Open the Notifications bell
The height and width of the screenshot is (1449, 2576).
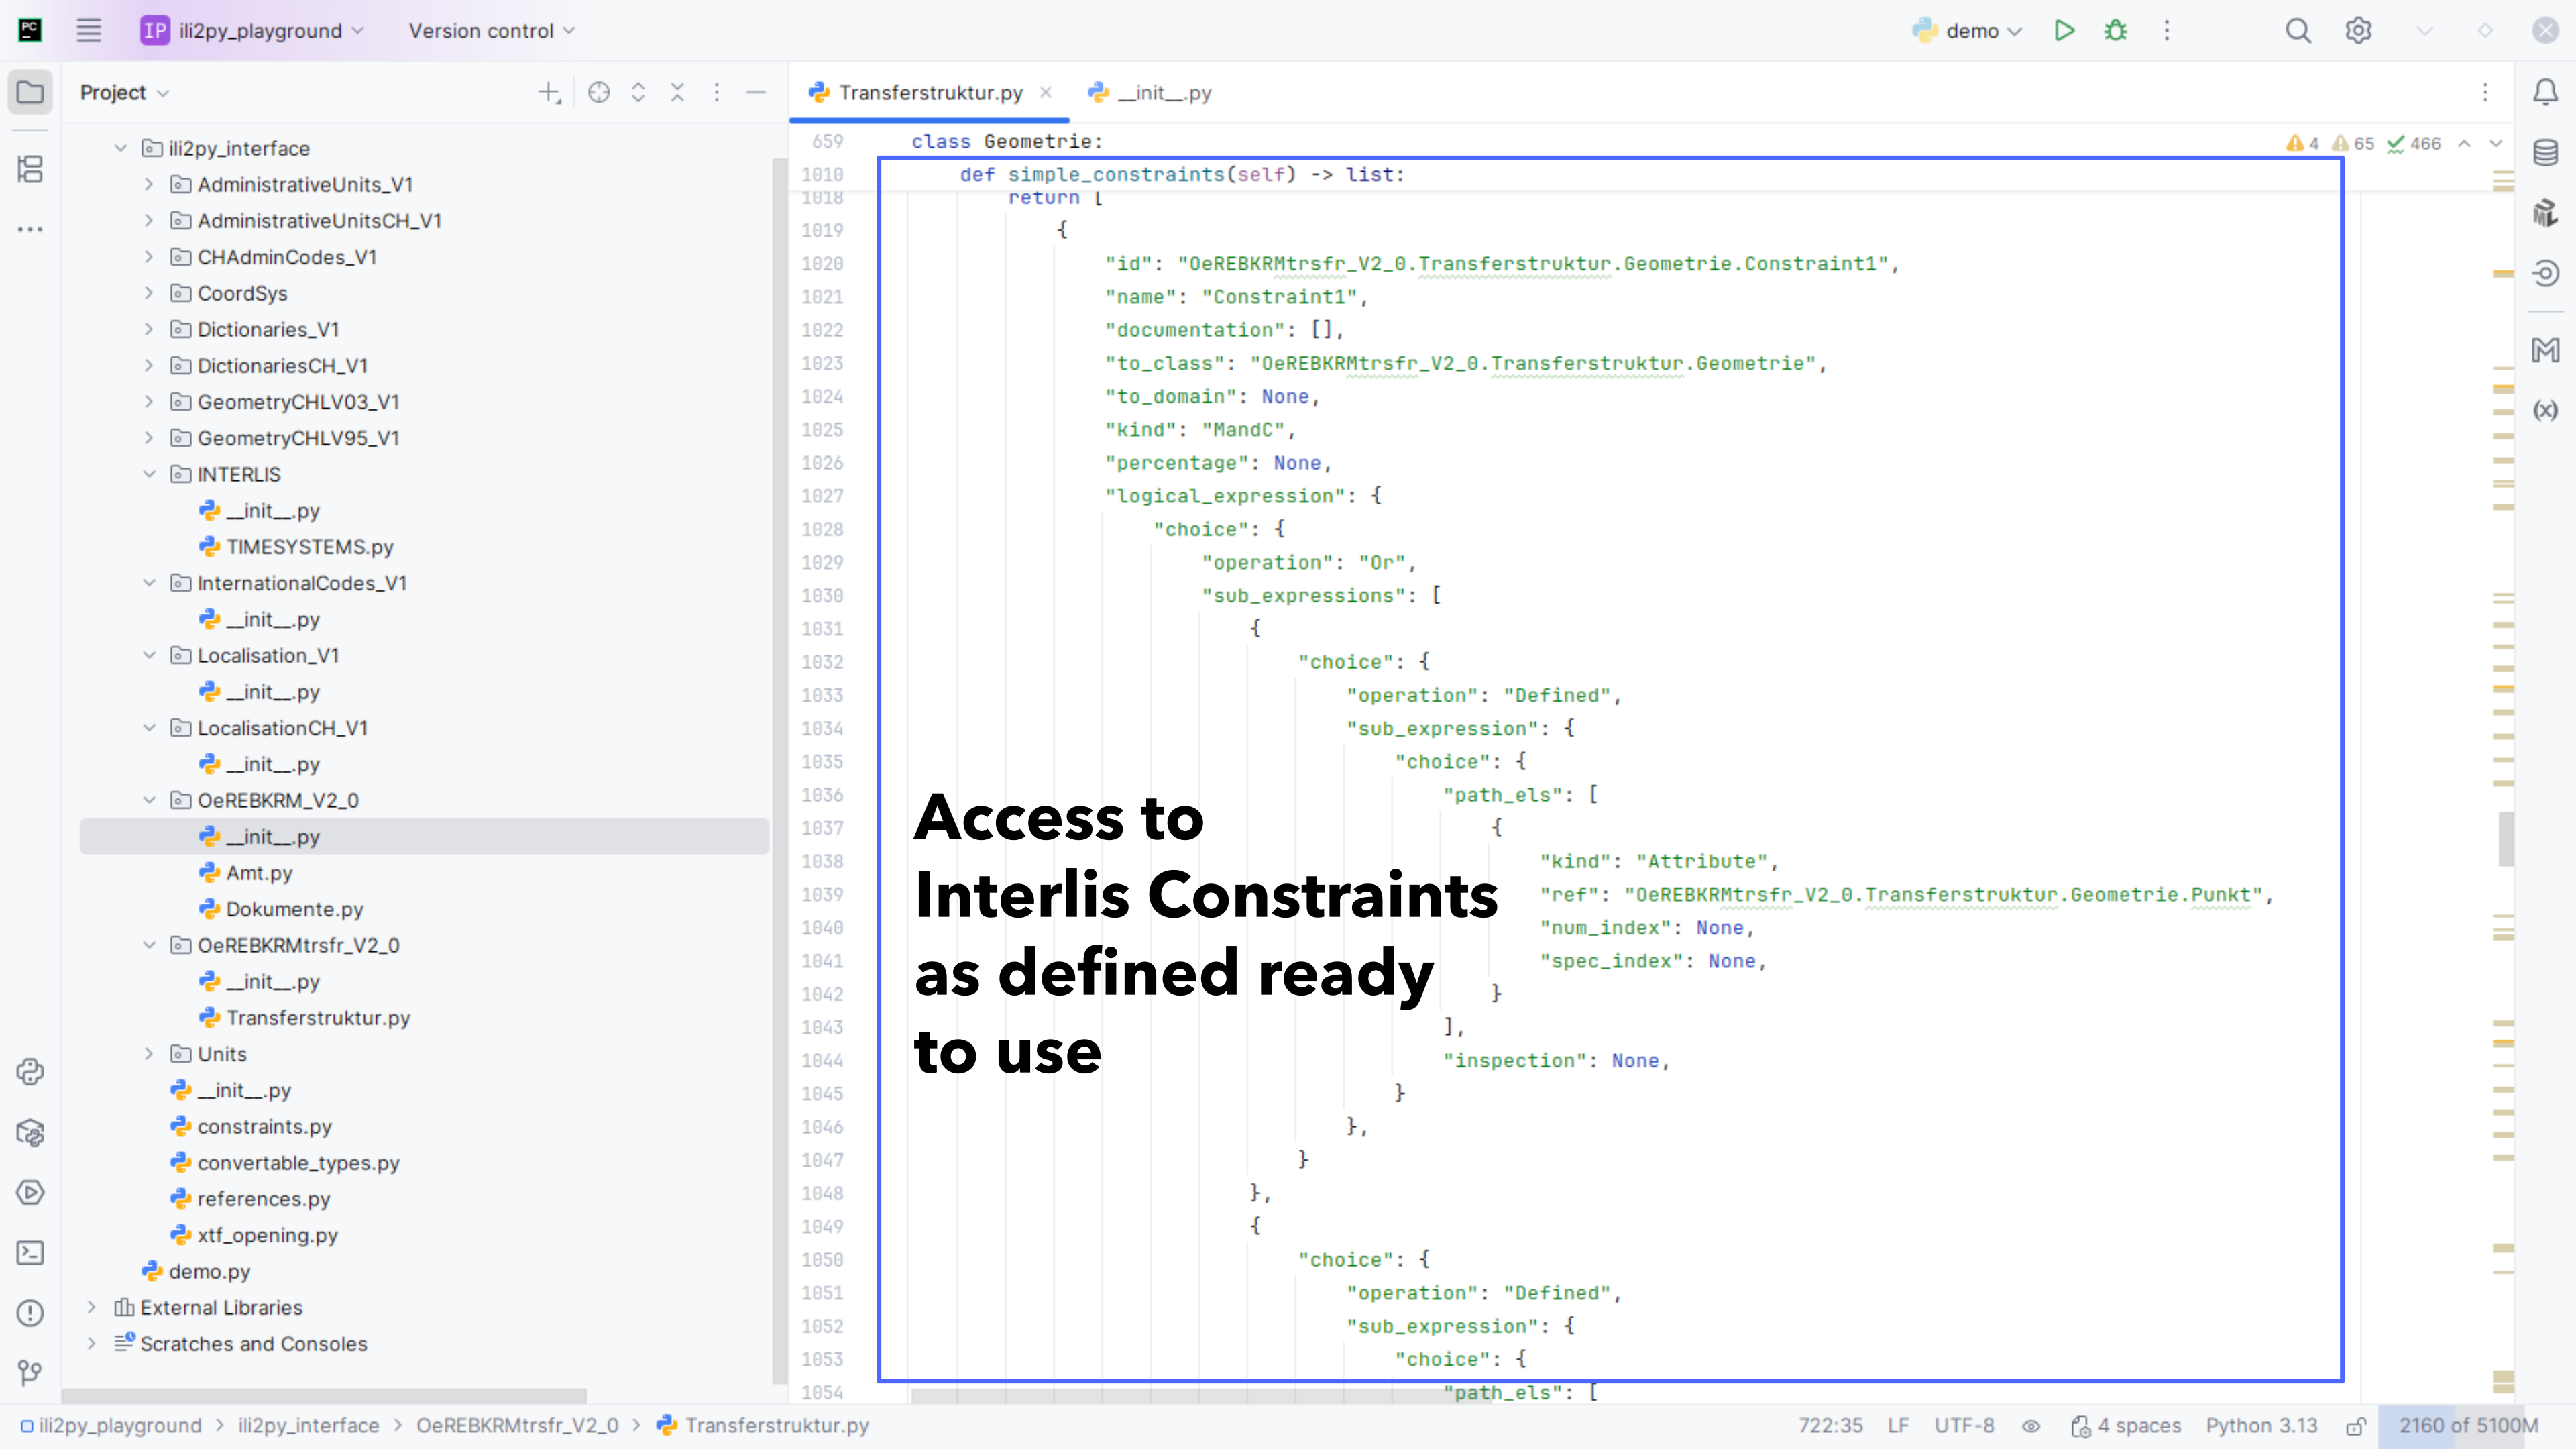pos(2545,92)
